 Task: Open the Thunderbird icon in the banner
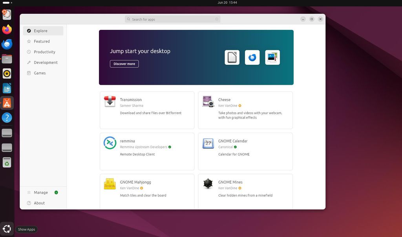(x=252, y=57)
